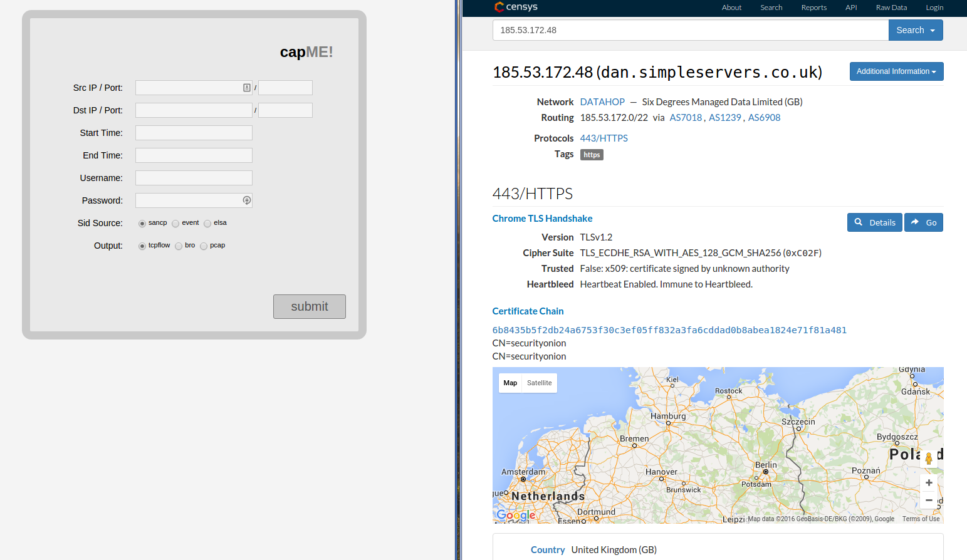
Task: Open the AS1239 routing link
Action: tap(725, 118)
